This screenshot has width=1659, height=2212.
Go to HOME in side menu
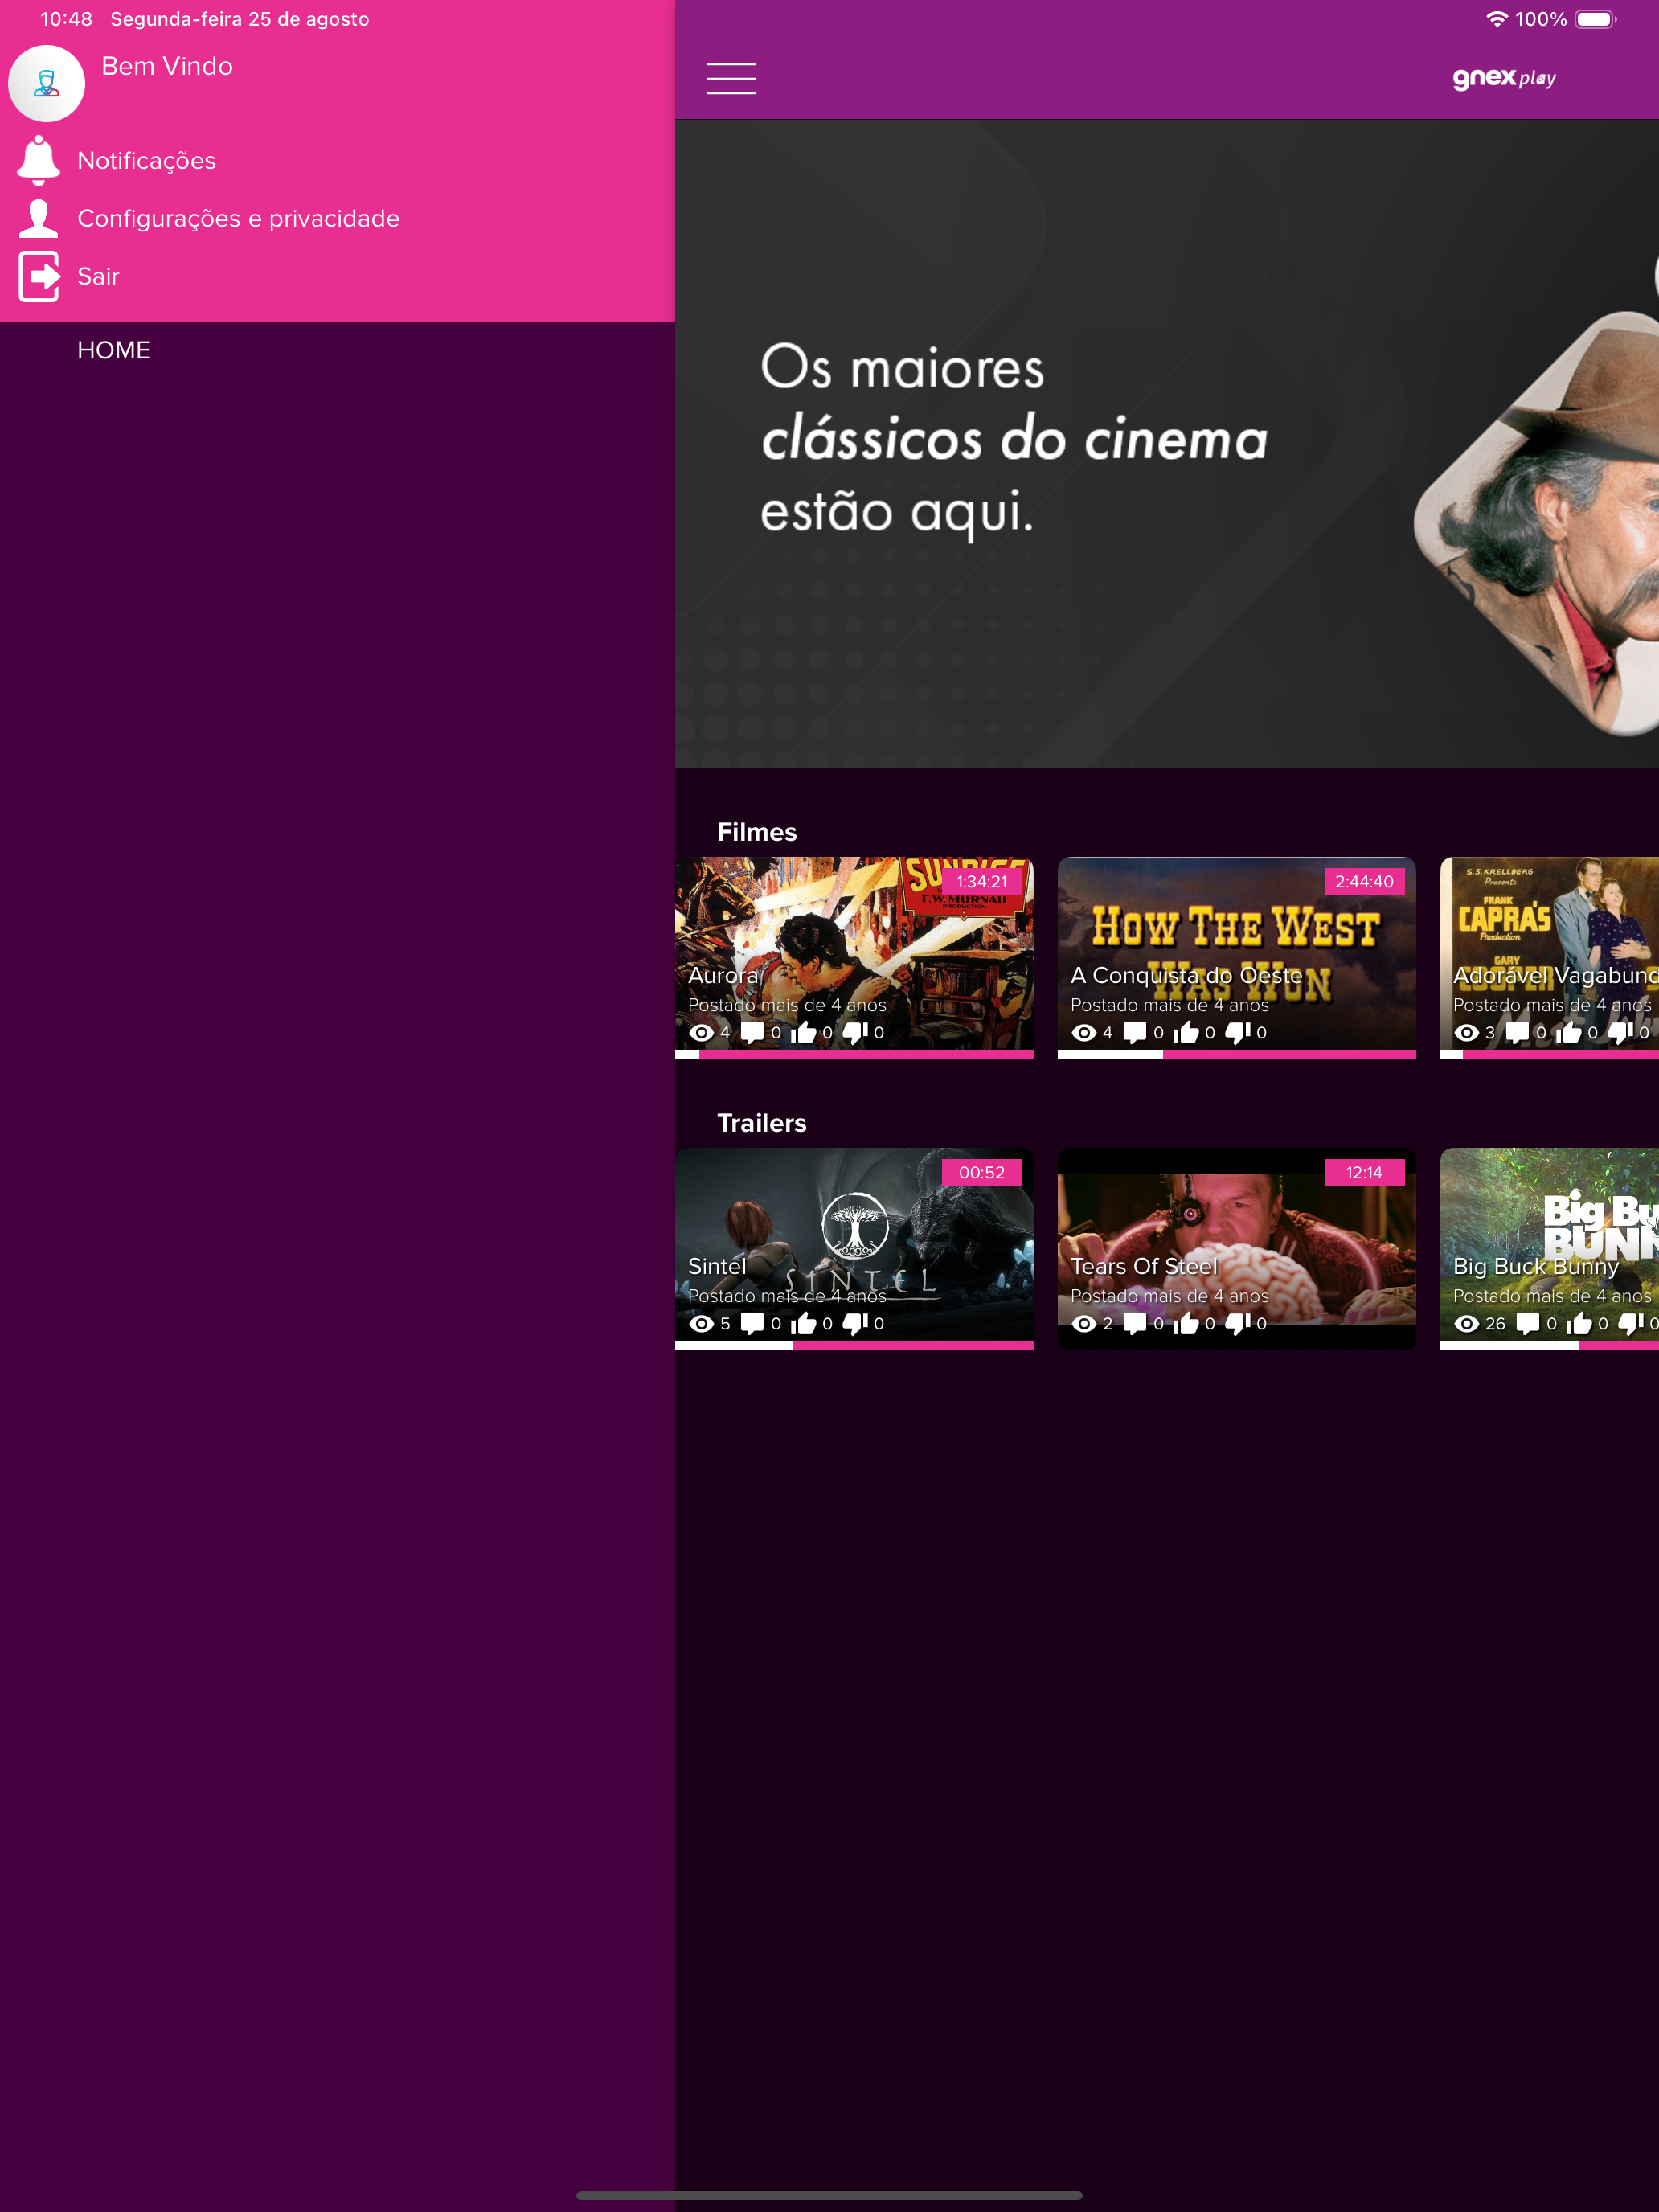[113, 350]
